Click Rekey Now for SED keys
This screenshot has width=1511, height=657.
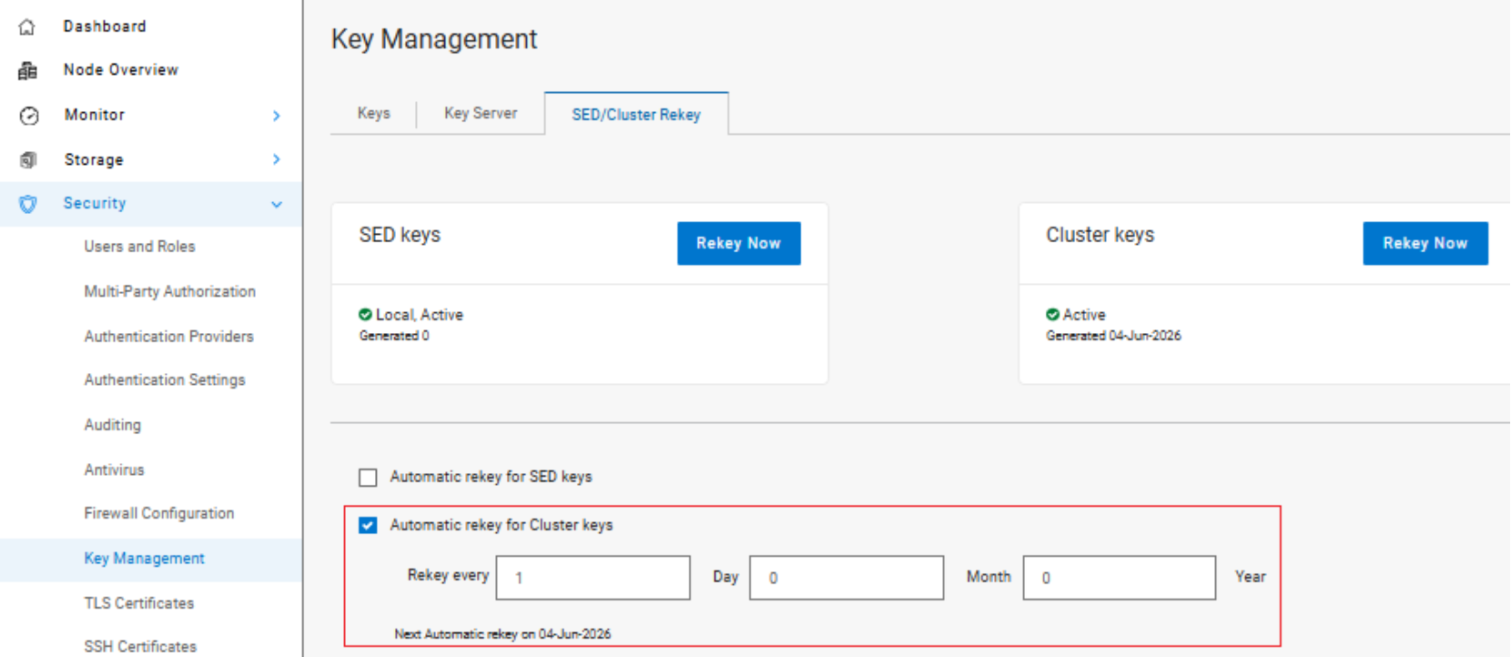[739, 243]
